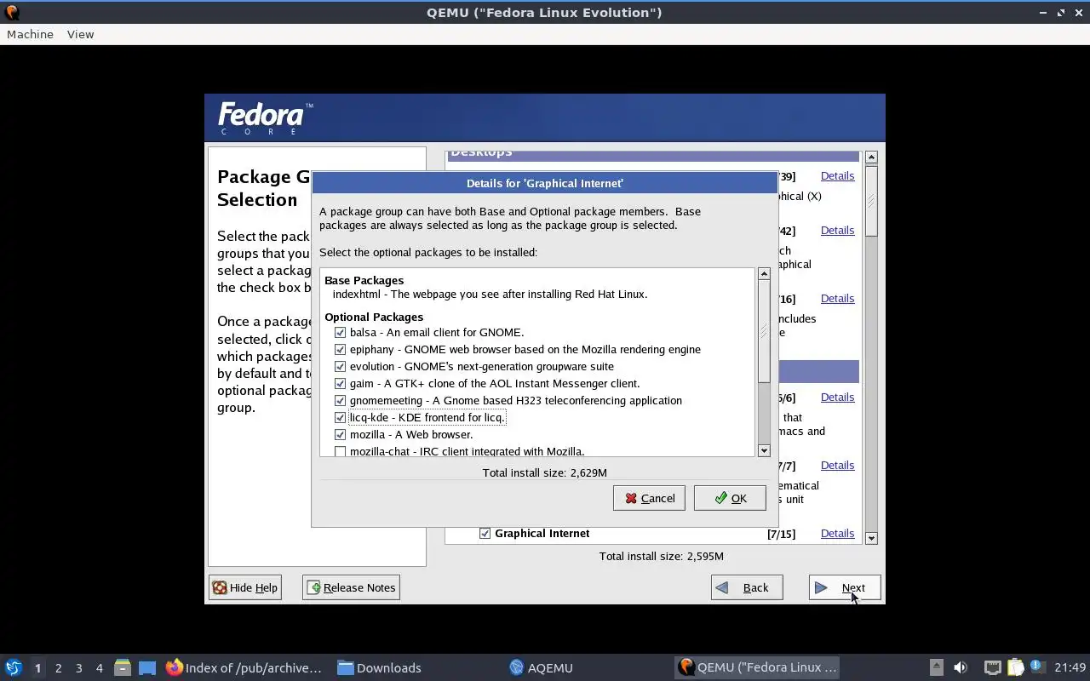The height and width of the screenshot is (681, 1090).
Task: Open the volume control tray icon
Action: (x=961, y=667)
